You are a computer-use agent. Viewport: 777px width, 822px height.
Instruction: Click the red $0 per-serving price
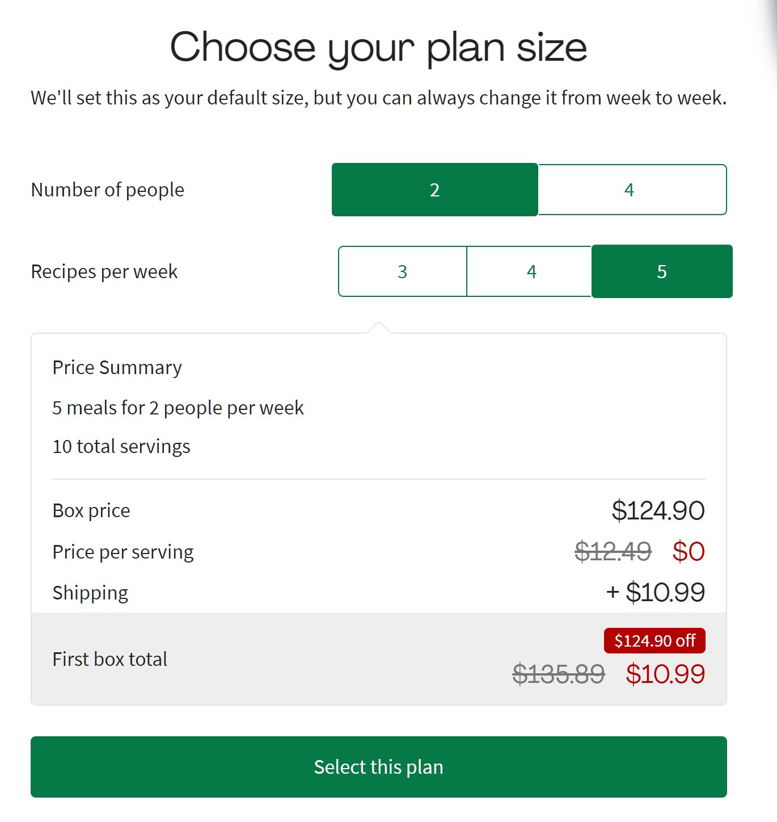tap(689, 551)
